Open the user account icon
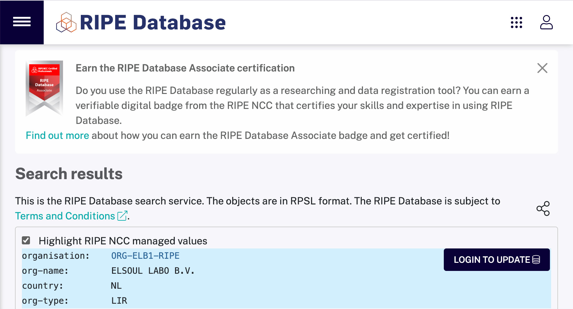The image size is (573, 309). [546, 22]
